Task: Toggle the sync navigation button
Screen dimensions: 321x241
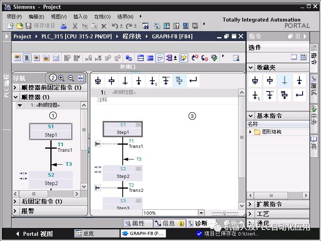Action: coord(81,78)
